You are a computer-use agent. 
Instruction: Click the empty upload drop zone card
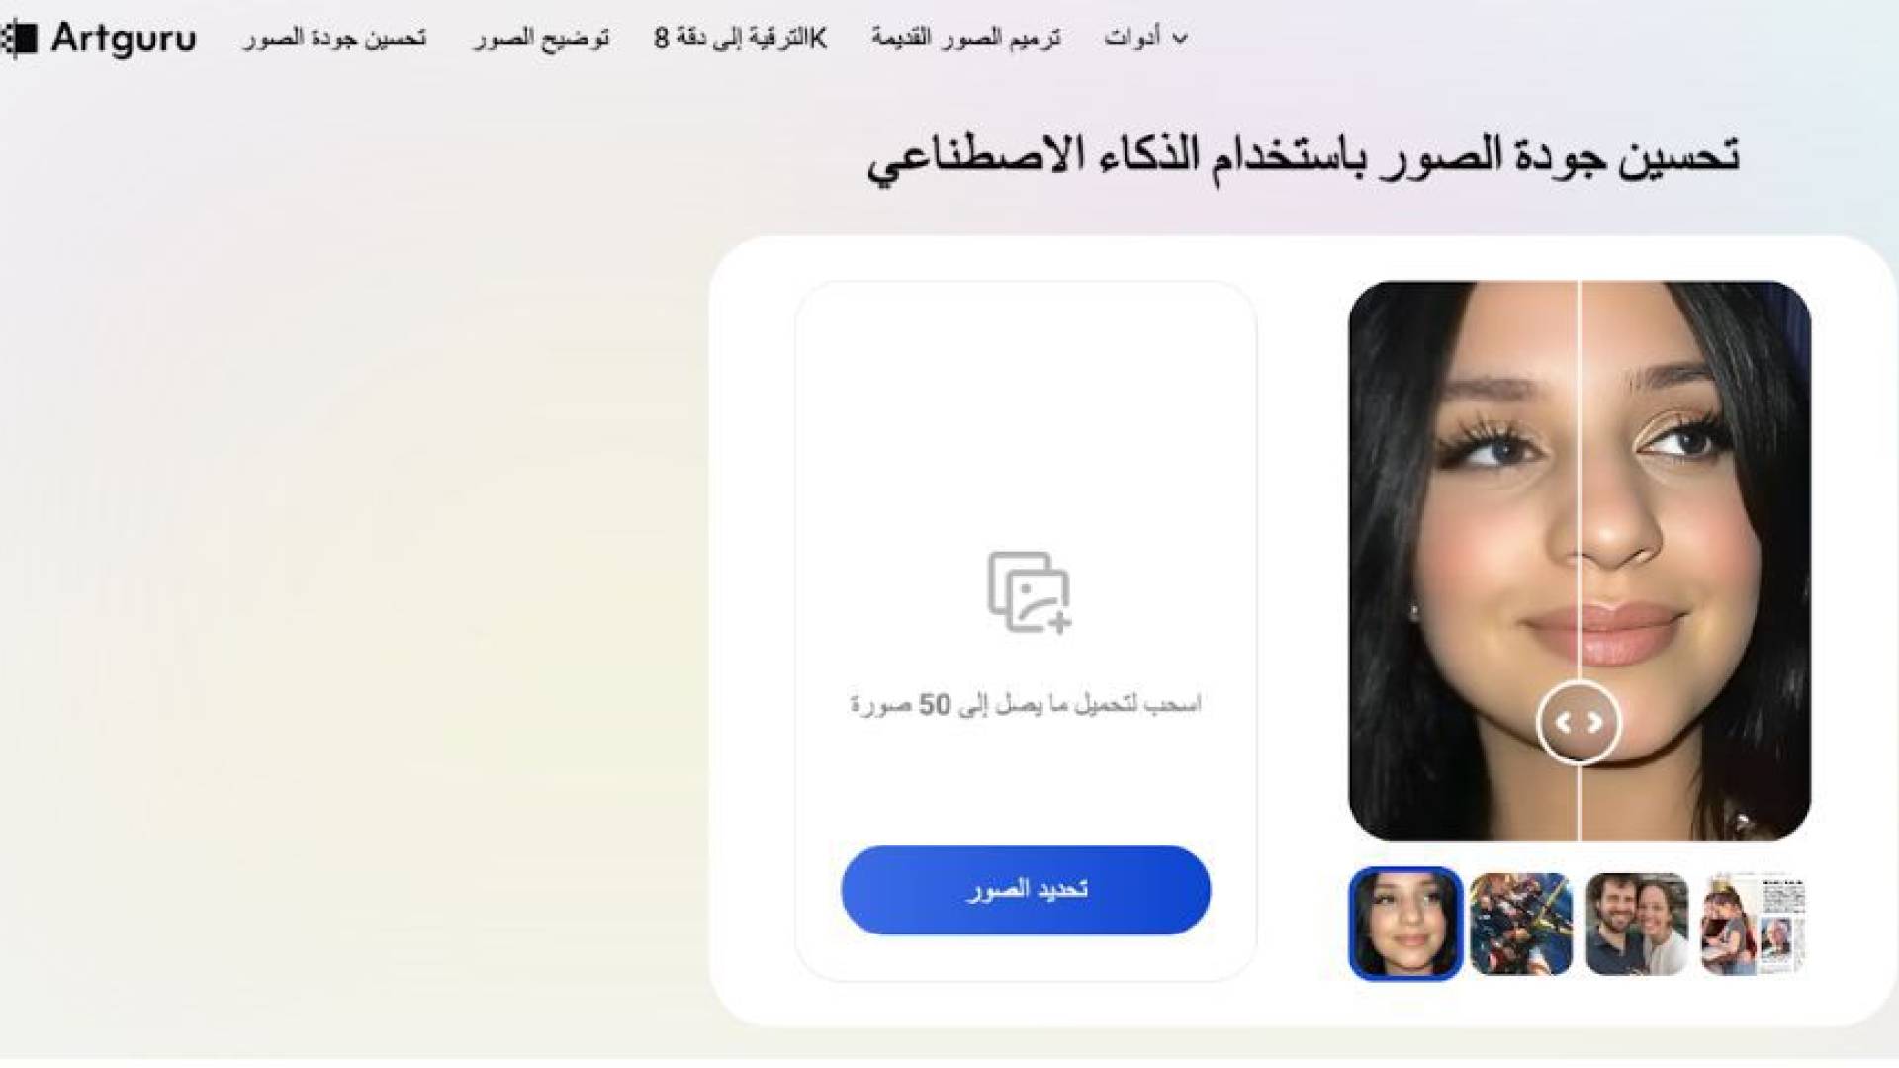click(1026, 631)
